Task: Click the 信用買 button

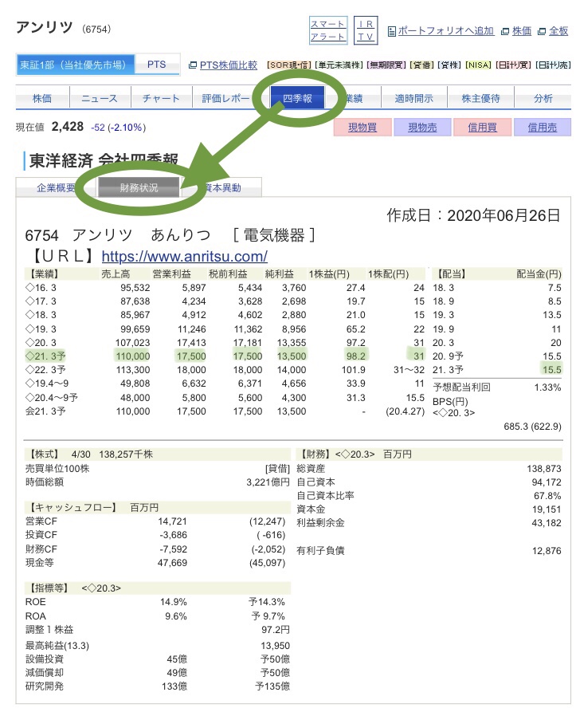Action: pyautogui.click(x=483, y=128)
